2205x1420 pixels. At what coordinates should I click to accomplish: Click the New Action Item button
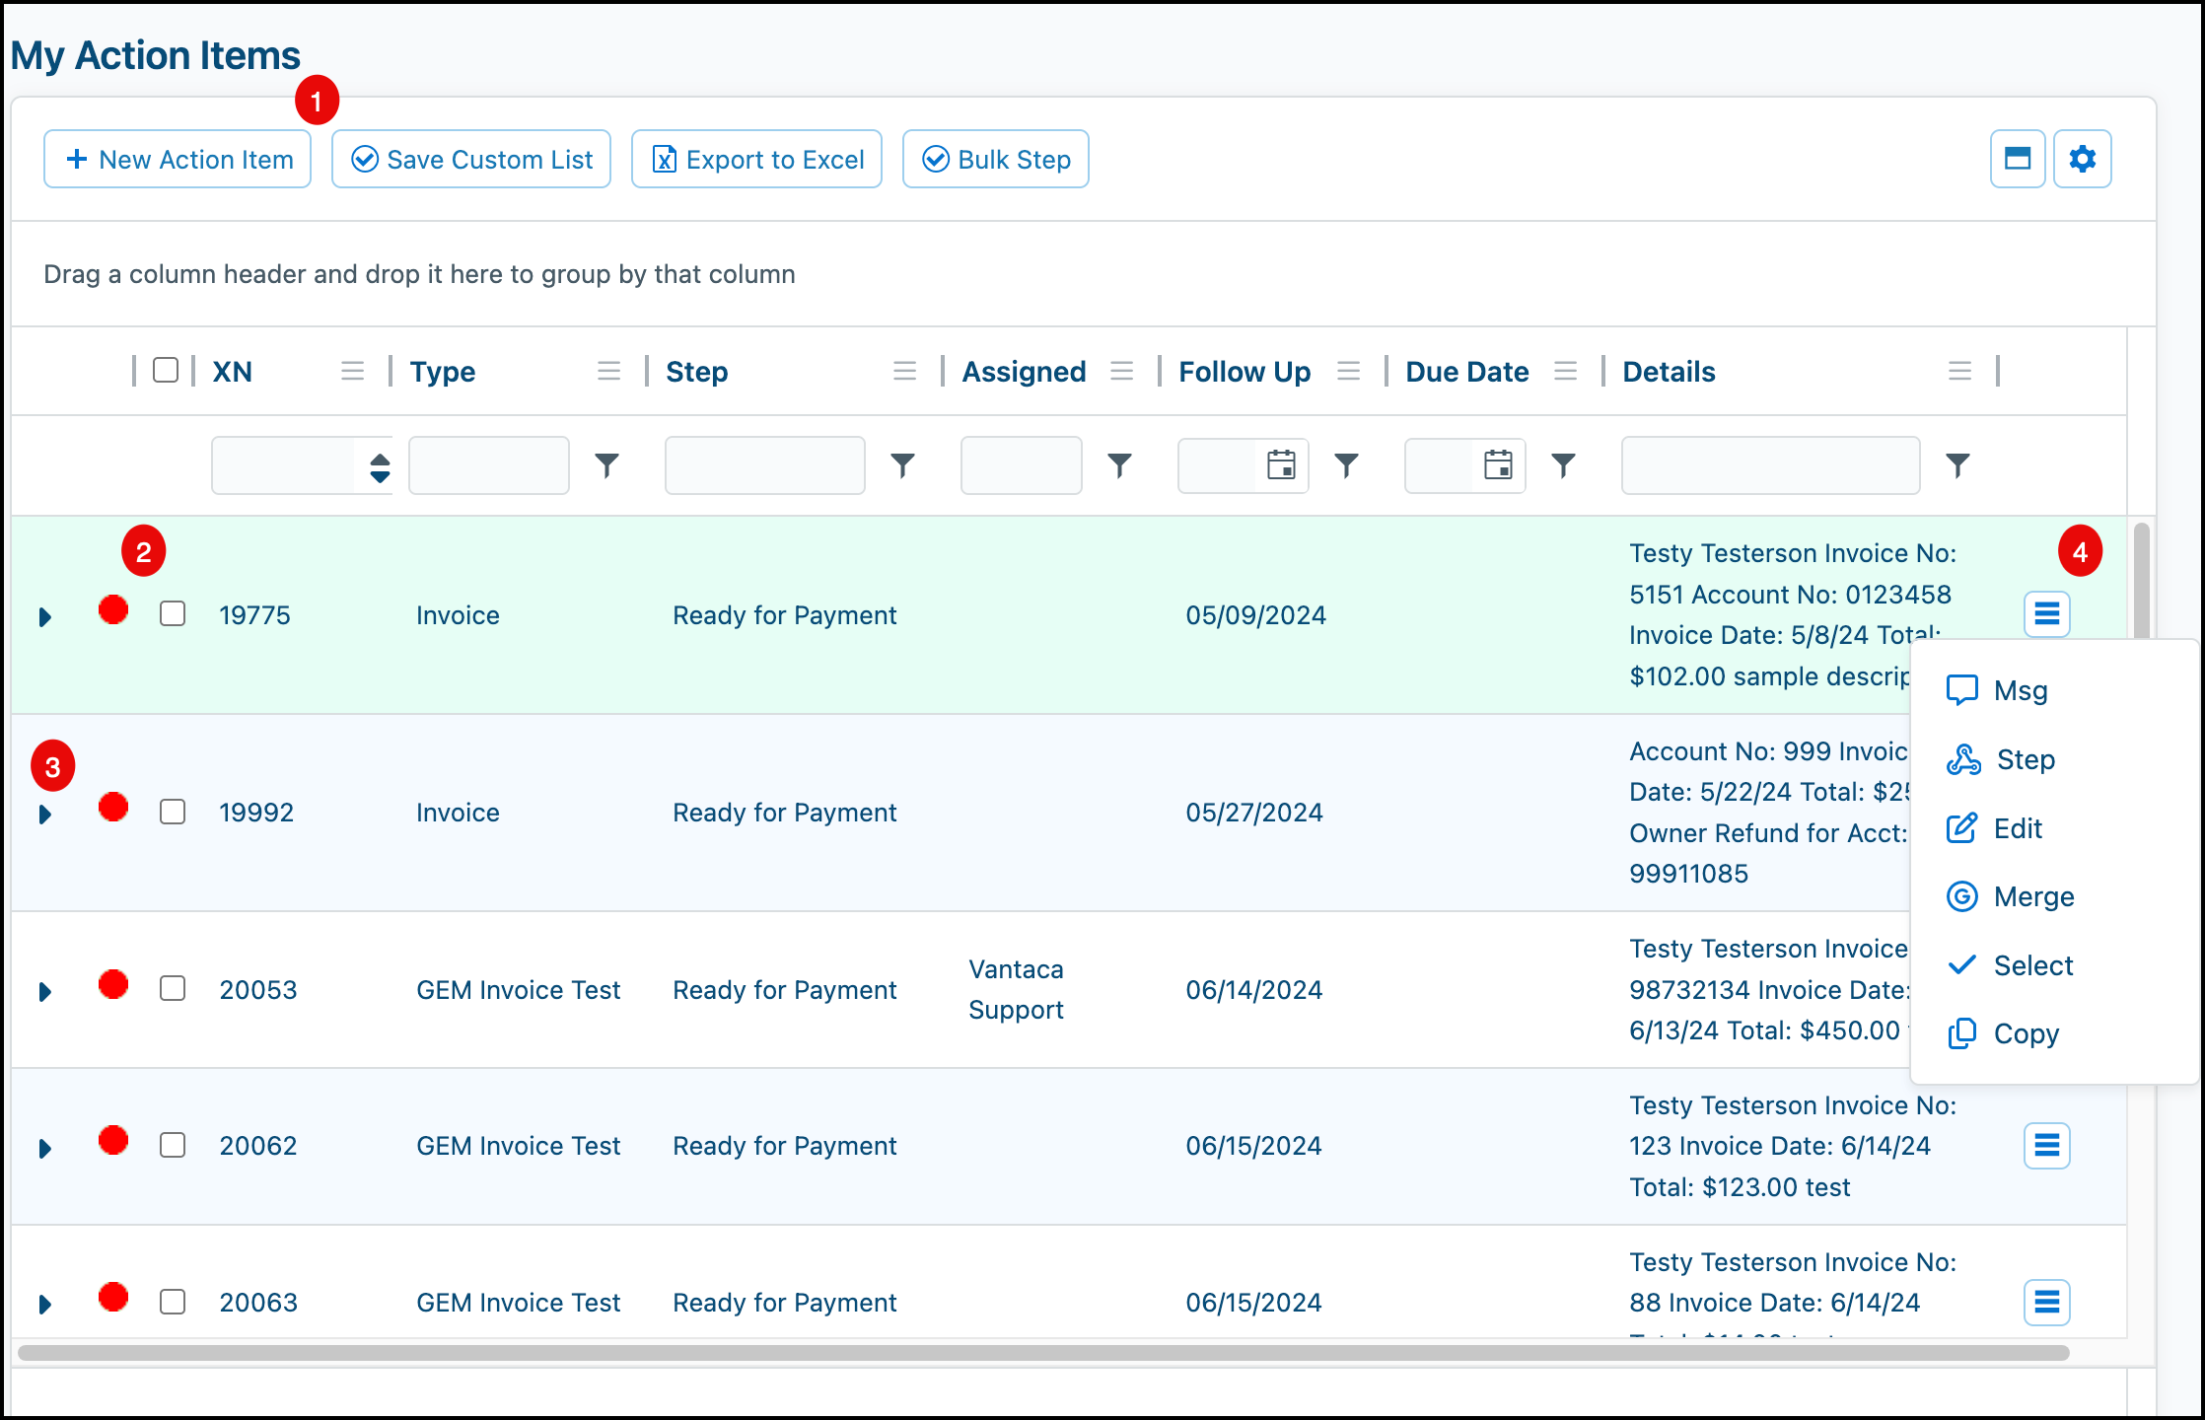click(x=178, y=159)
